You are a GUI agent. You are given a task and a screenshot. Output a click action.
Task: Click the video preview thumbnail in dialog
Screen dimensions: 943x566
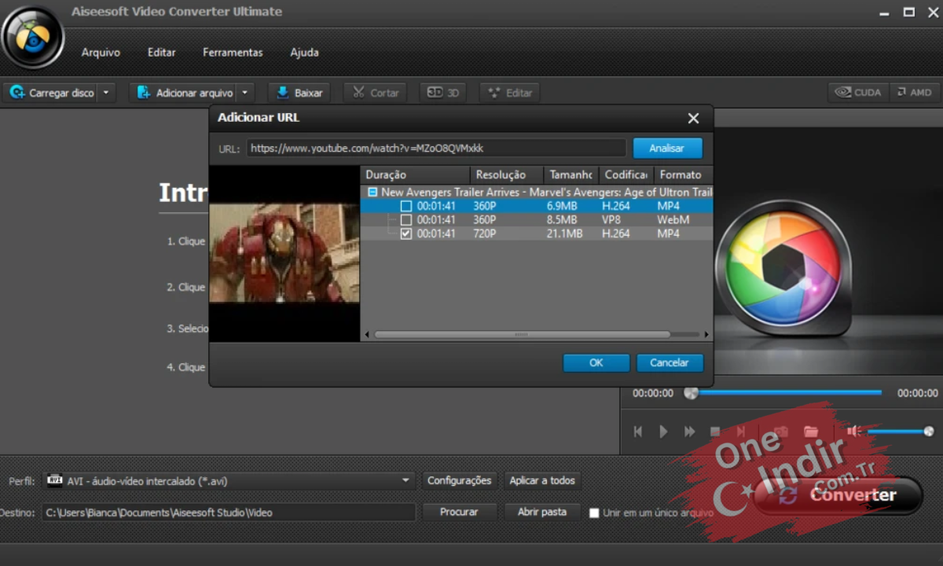(x=284, y=253)
